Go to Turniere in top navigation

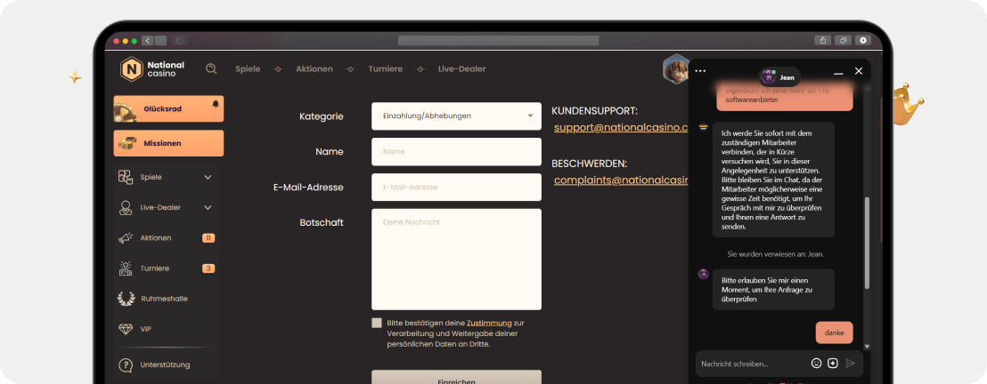pyautogui.click(x=385, y=69)
